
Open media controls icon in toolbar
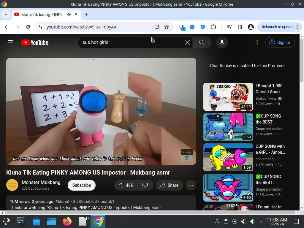[x=229, y=27]
